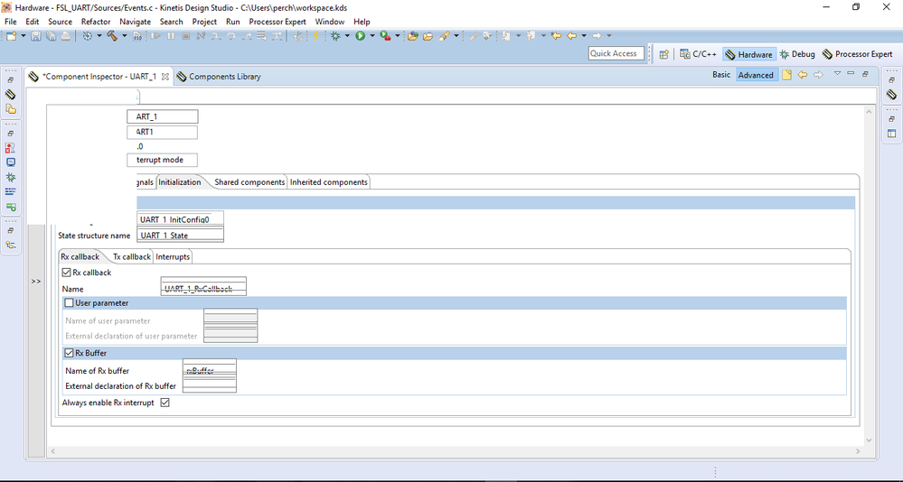Click the blue monitor icon in left sidebar
Viewport: 903px width, 482px height.
pyautogui.click(x=10, y=162)
